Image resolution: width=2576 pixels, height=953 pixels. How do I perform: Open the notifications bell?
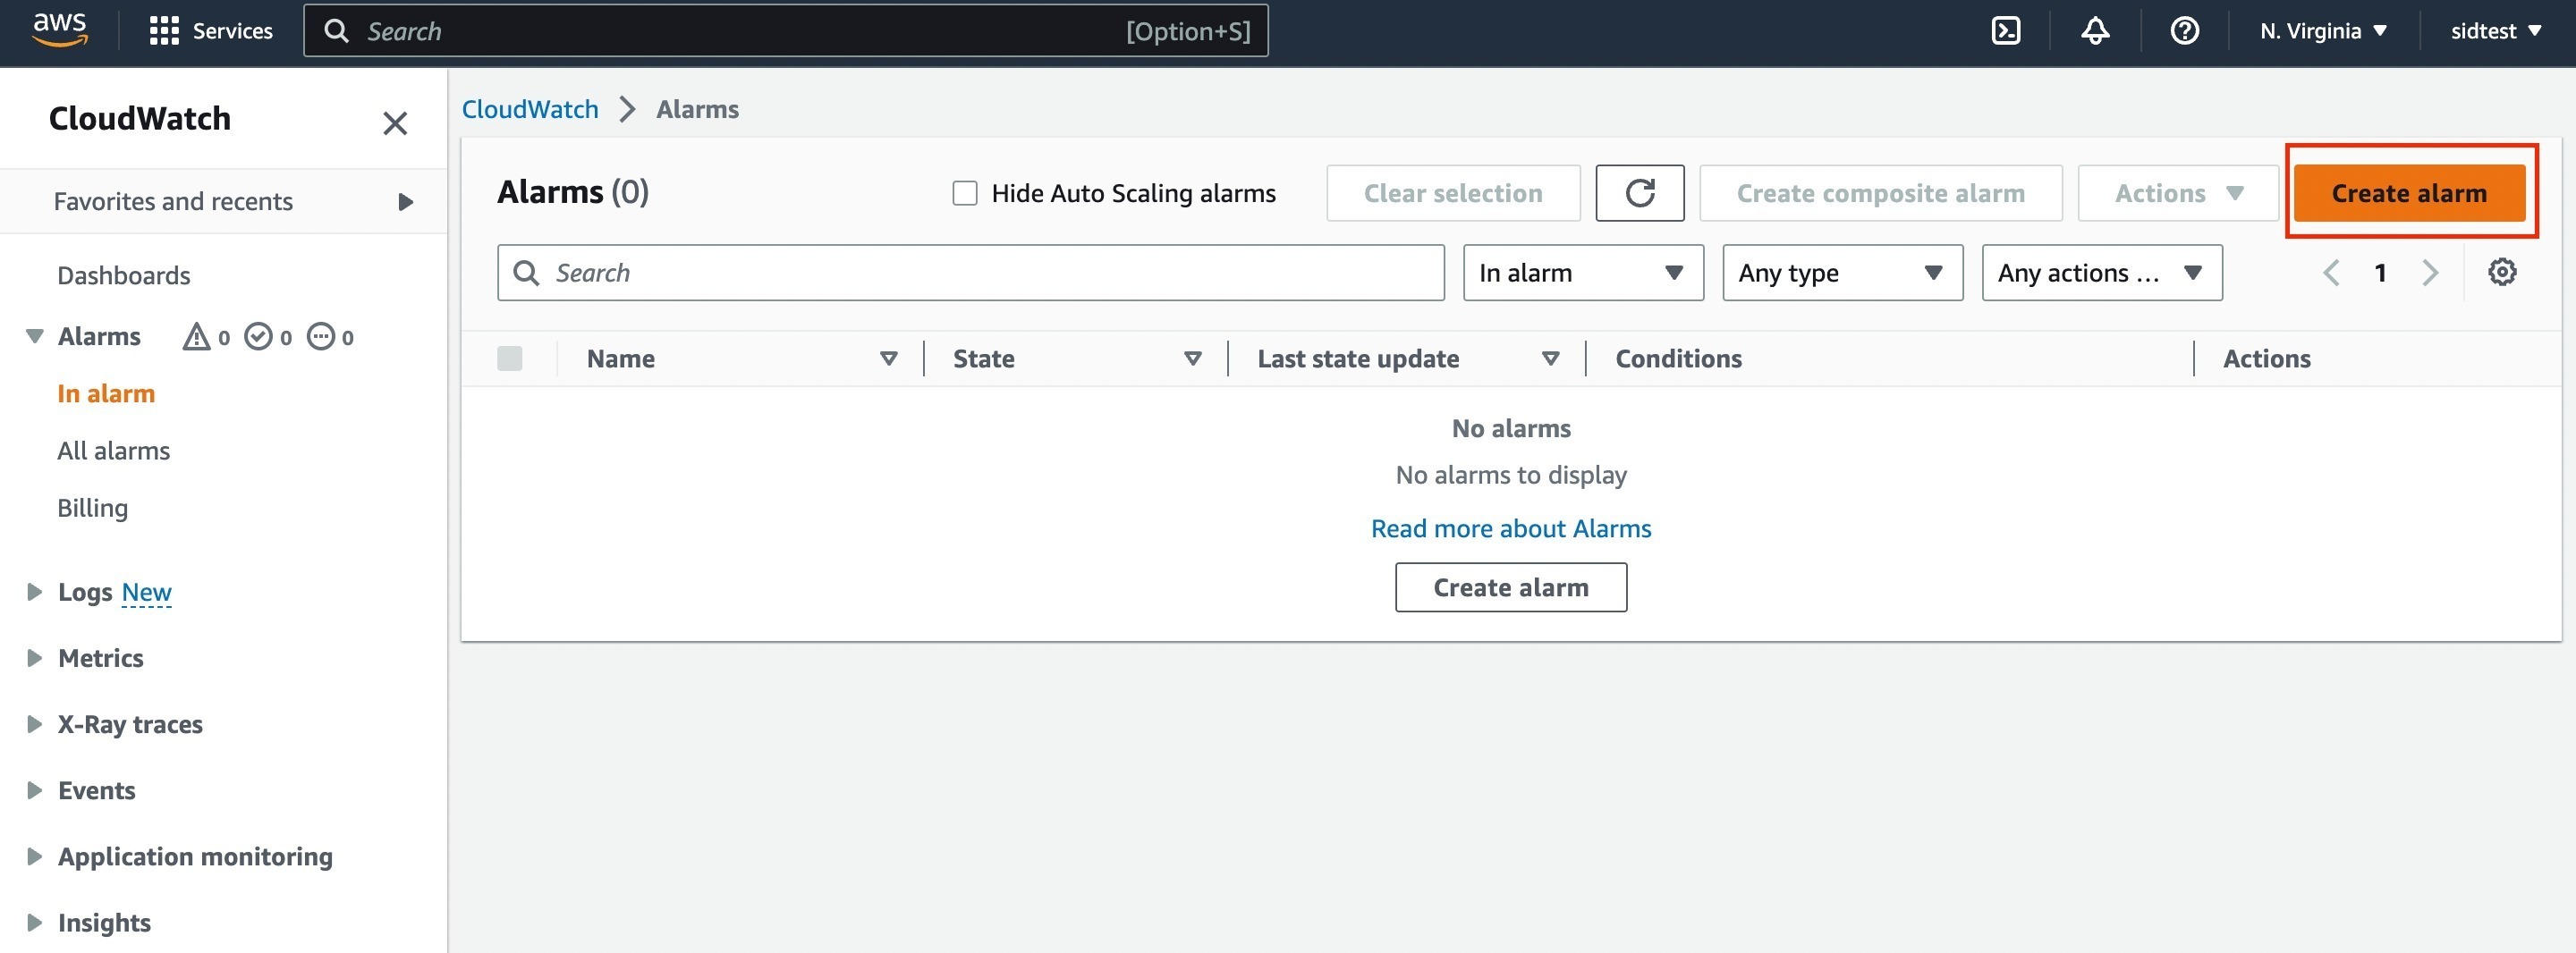tap(2095, 31)
